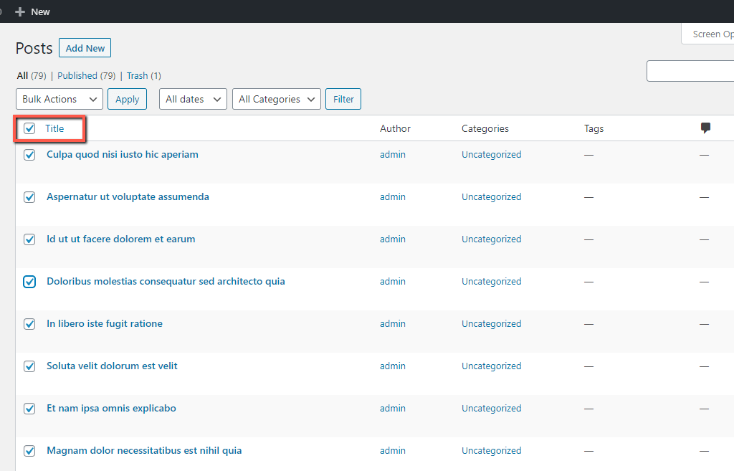Uncheck the Doloribus molestias consequatur post checkbox
Viewport: 734px width, 471px height.
tap(29, 282)
